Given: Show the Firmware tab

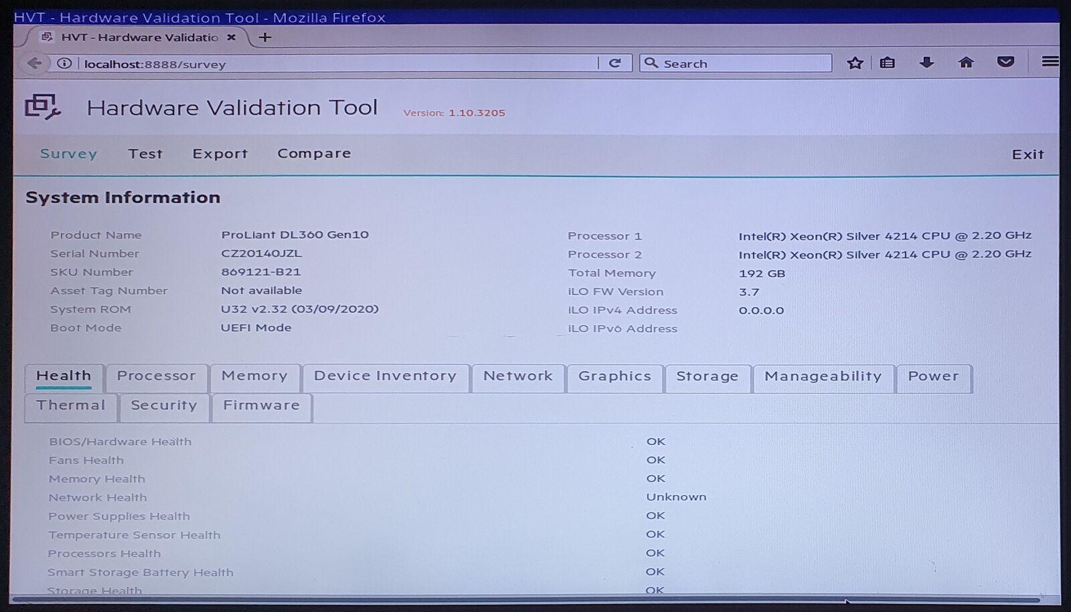Looking at the screenshot, I should pyautogui.click(x=261, y=406).
